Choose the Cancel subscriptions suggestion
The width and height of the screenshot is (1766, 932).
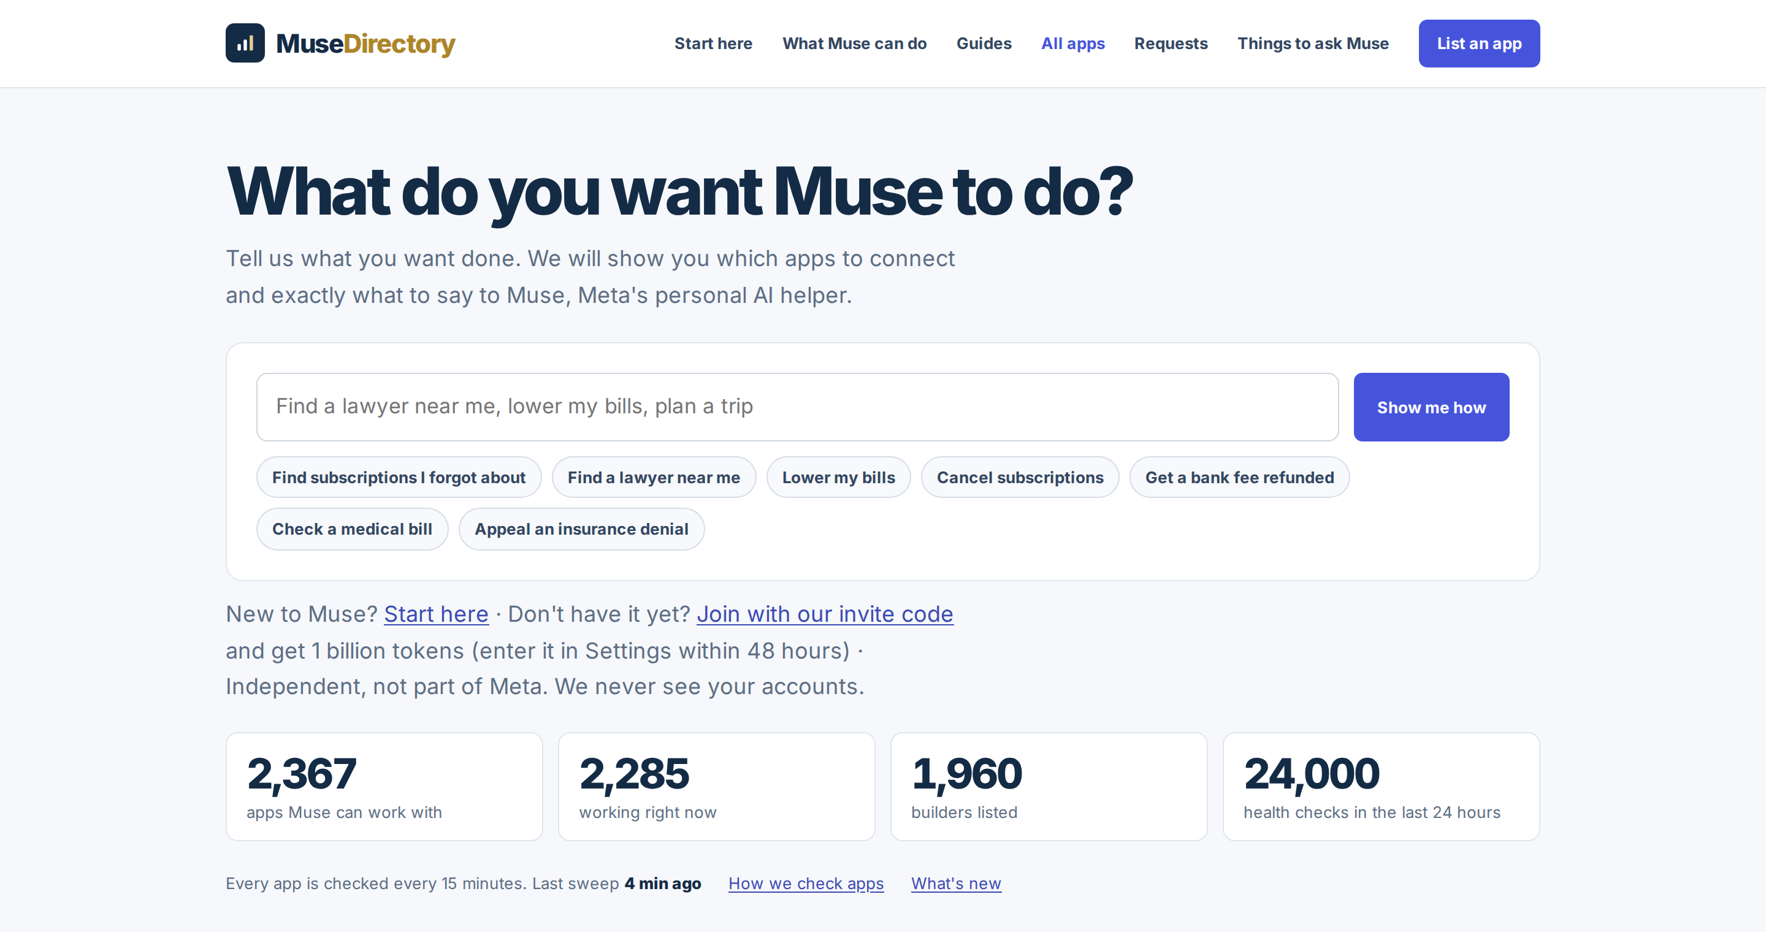coord(1019,477)
